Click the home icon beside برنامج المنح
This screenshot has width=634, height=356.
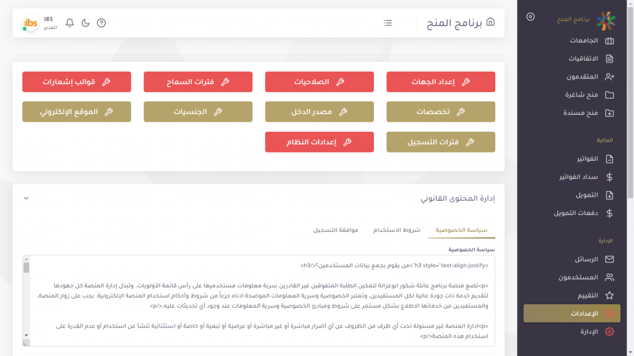490,23
